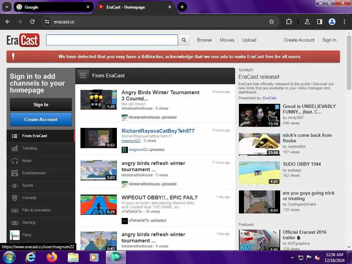
Task: Open the Gmod is UNBELIEVABLY FUNNY thumbnail
Action: (259, 115)
